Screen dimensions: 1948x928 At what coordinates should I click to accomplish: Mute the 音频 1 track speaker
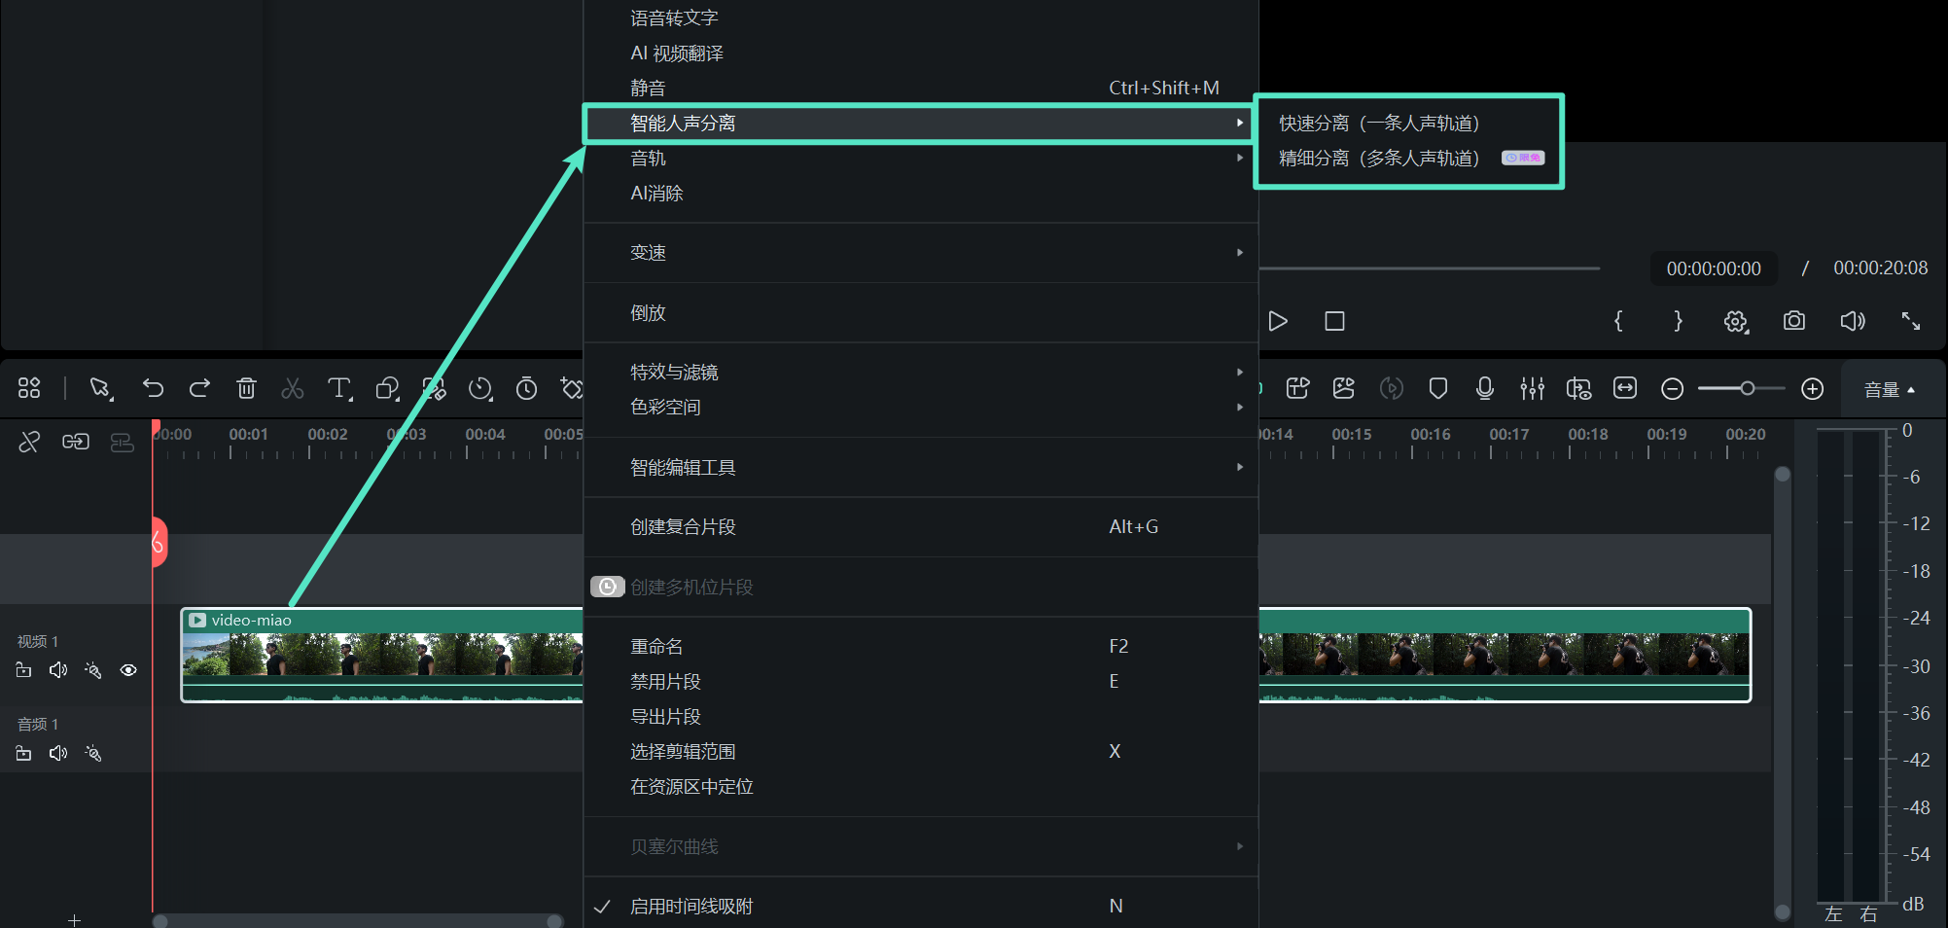click(57, 752)
